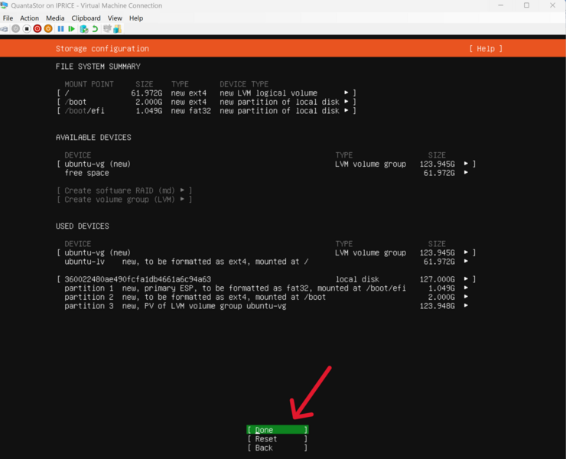Expand ubuntu-vg arrow under Available Devices

pos(466,164)
